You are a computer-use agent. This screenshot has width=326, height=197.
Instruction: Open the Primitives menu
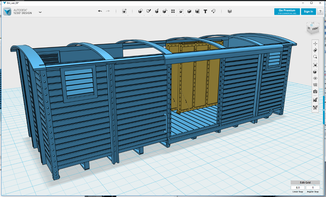point(140,11)
